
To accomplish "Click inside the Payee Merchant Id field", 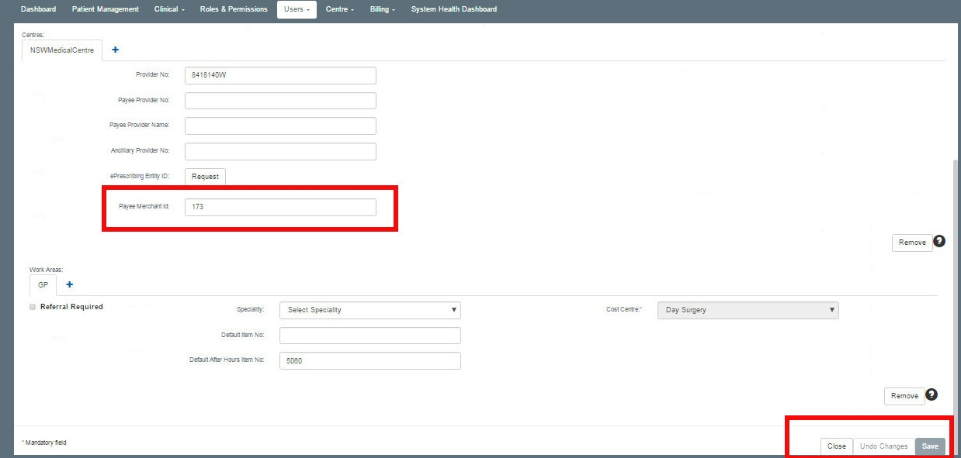I will [x=279, y=206].
